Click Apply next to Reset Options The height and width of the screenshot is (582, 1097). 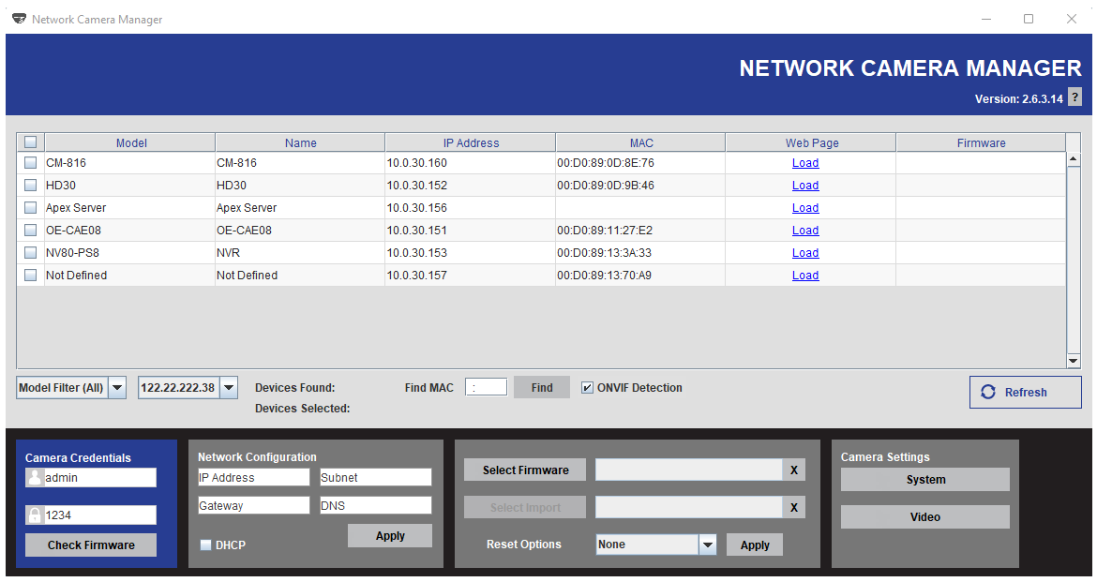pos(755,545)
